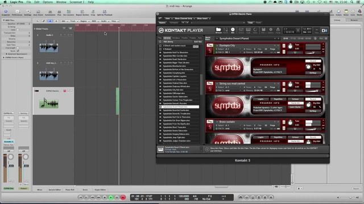Expand the instrument track section in the inspector
This screenshot has height=204, width=364.
[x=4, y=57]
